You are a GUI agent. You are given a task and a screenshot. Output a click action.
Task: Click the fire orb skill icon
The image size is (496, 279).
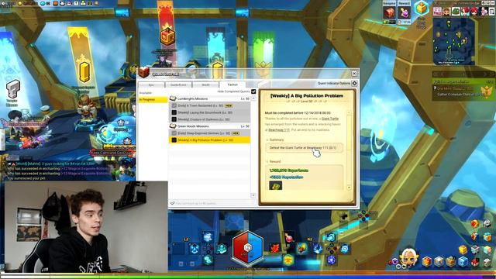pos(302,248)
